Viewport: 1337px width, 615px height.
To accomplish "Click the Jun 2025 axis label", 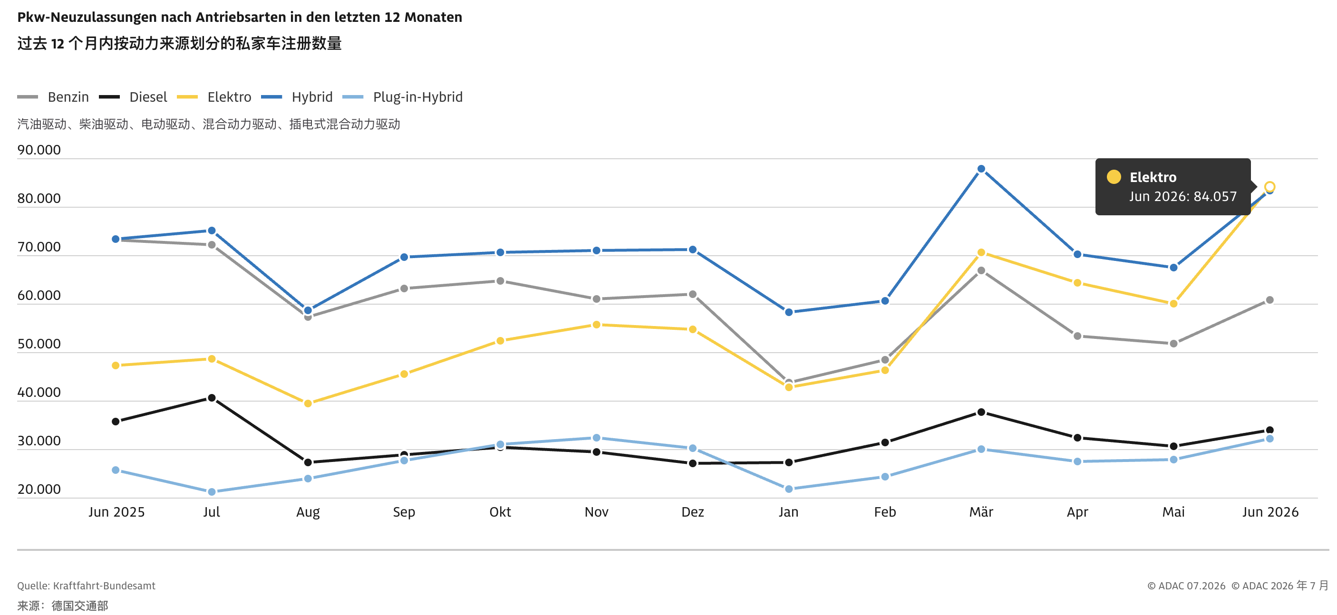I will [116, 512].
